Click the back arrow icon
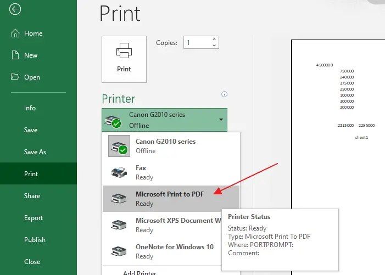 (15, 9)
